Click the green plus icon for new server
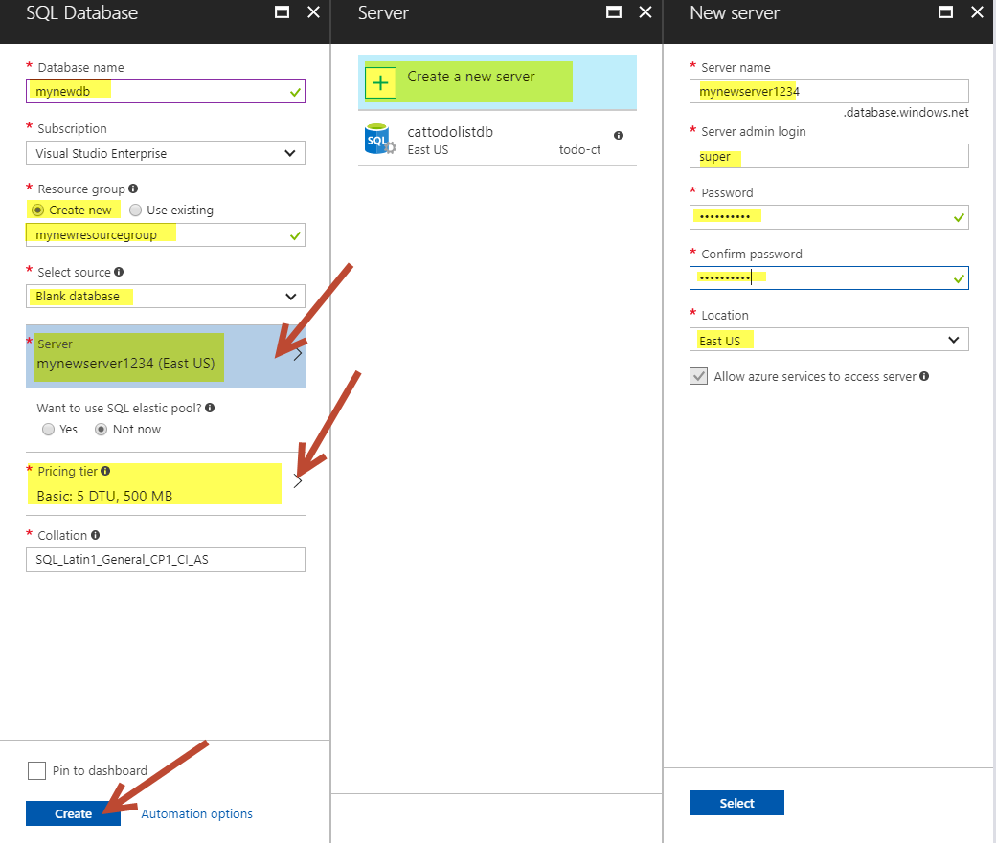The height and width of the screenshot is (843, 996). click(380, 83)
